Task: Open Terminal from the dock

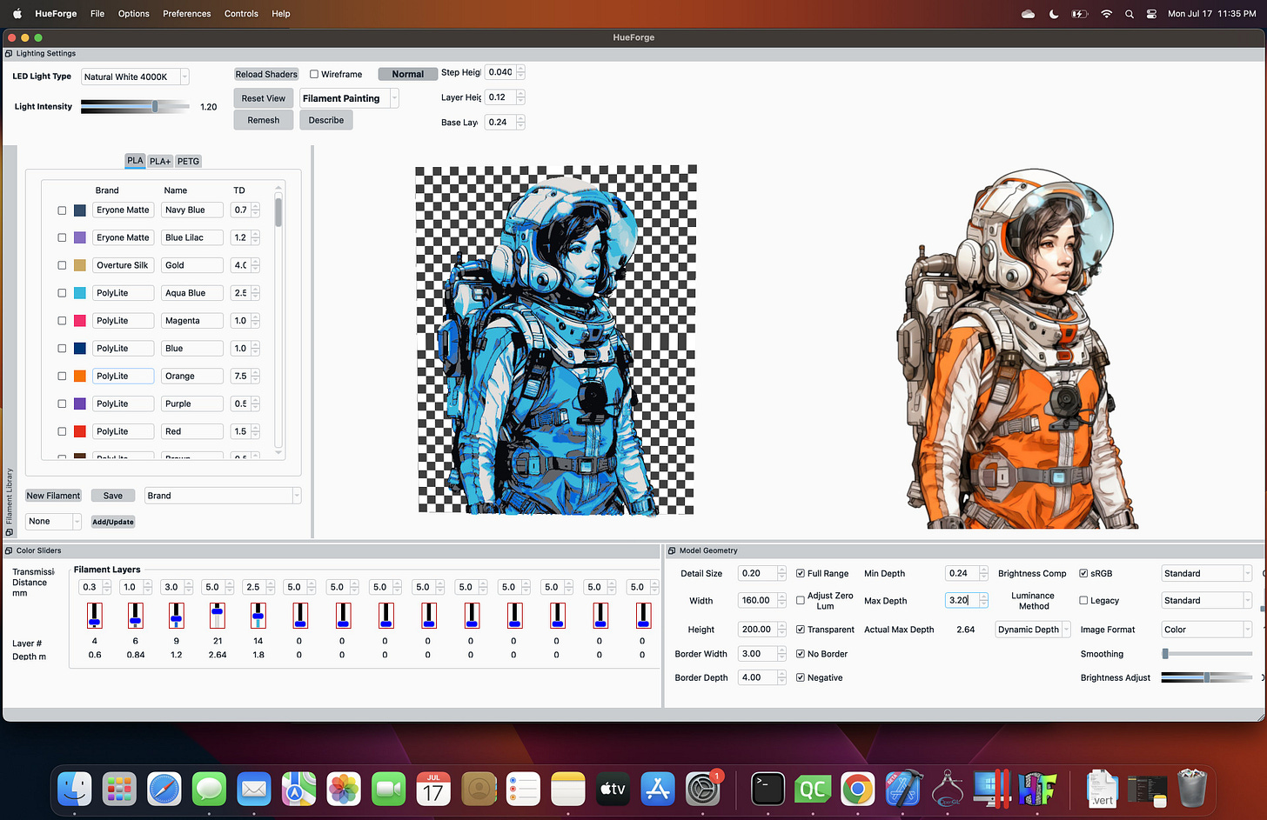Action: 768,789
